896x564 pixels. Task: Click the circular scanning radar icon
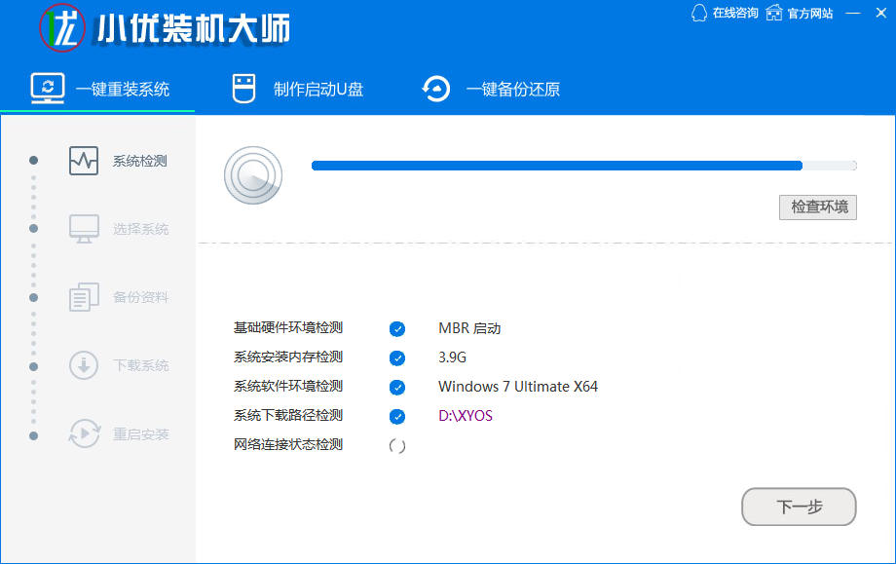tap(253, 175)
